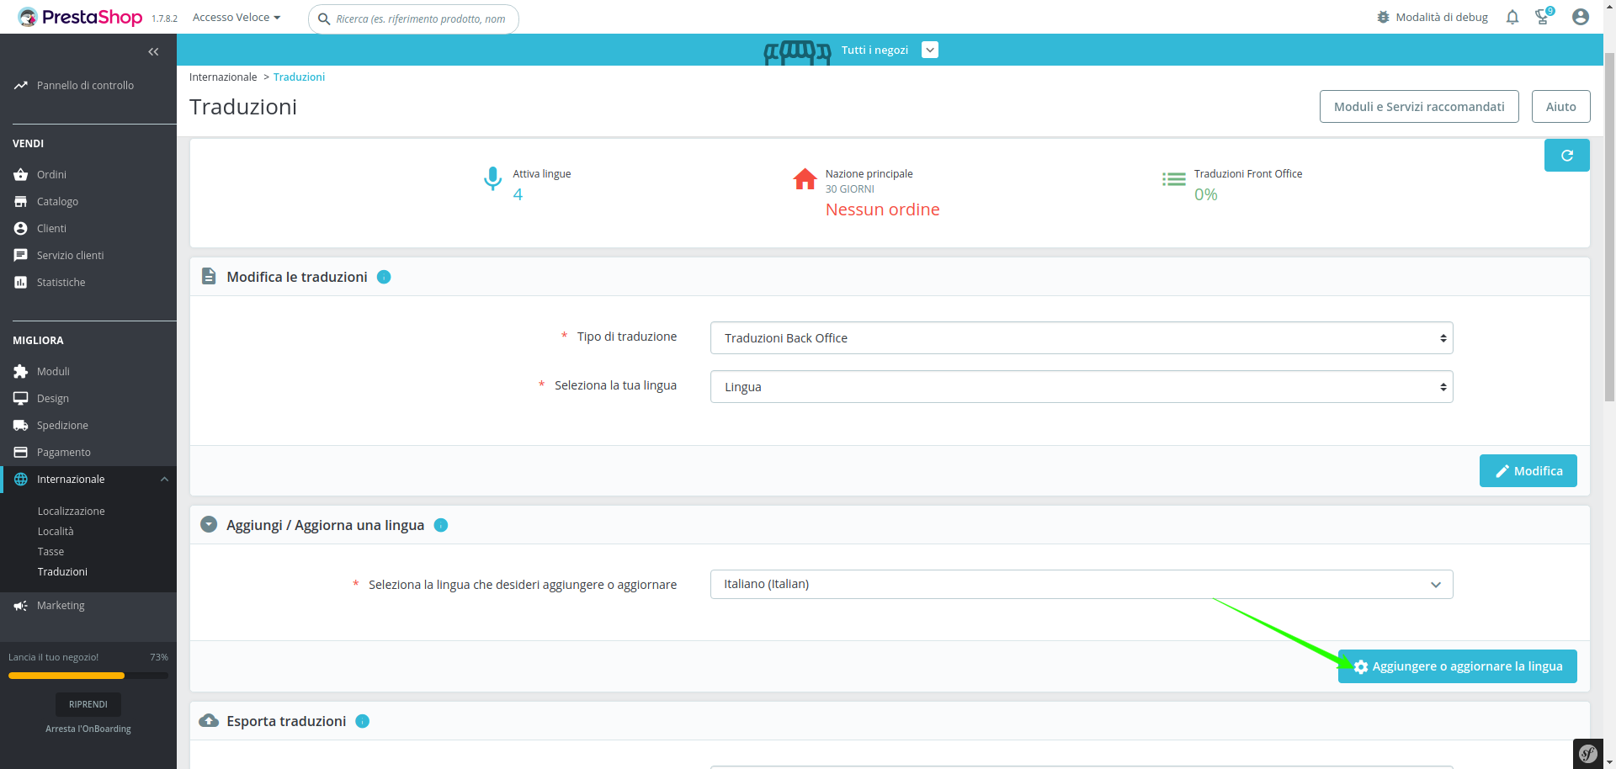Image resolution: width=1616 pixels, height=769 pixels.
Task: Open the user profile avatar icon
Action: point(1581,17)
